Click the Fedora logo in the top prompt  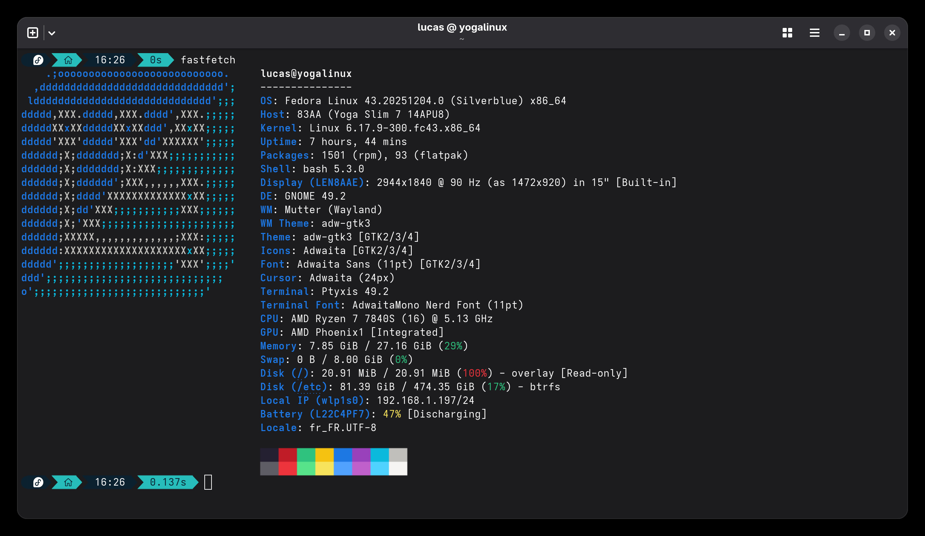tap(38, 60)
